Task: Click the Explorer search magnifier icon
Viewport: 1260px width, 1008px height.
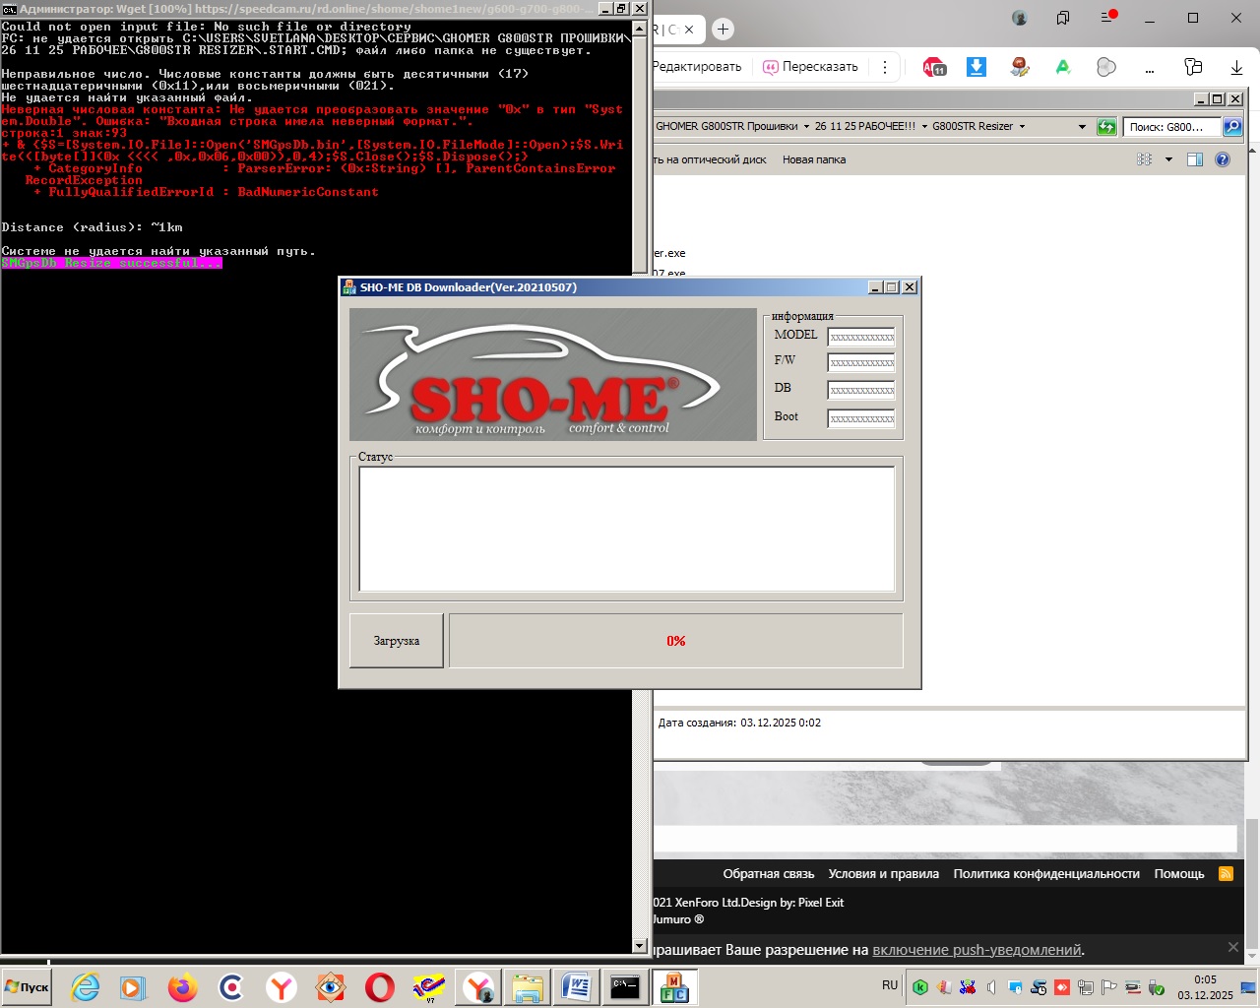Action: point(1232,127)
